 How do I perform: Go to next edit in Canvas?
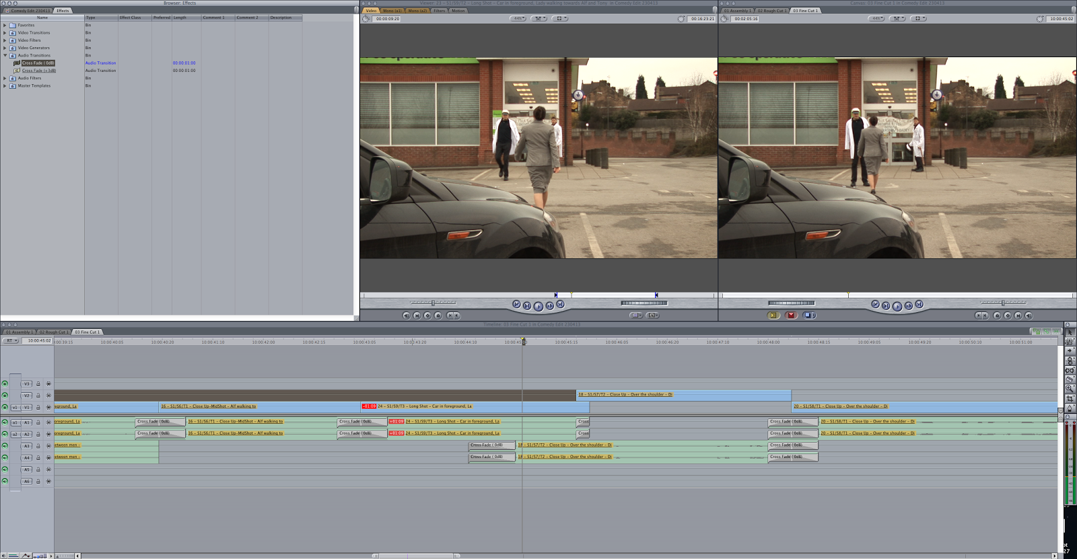pyautogui.click(x=919, y=305)
